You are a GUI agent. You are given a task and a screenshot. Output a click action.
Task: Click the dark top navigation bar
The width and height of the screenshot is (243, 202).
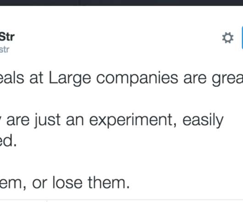click(x=121, y=3)
